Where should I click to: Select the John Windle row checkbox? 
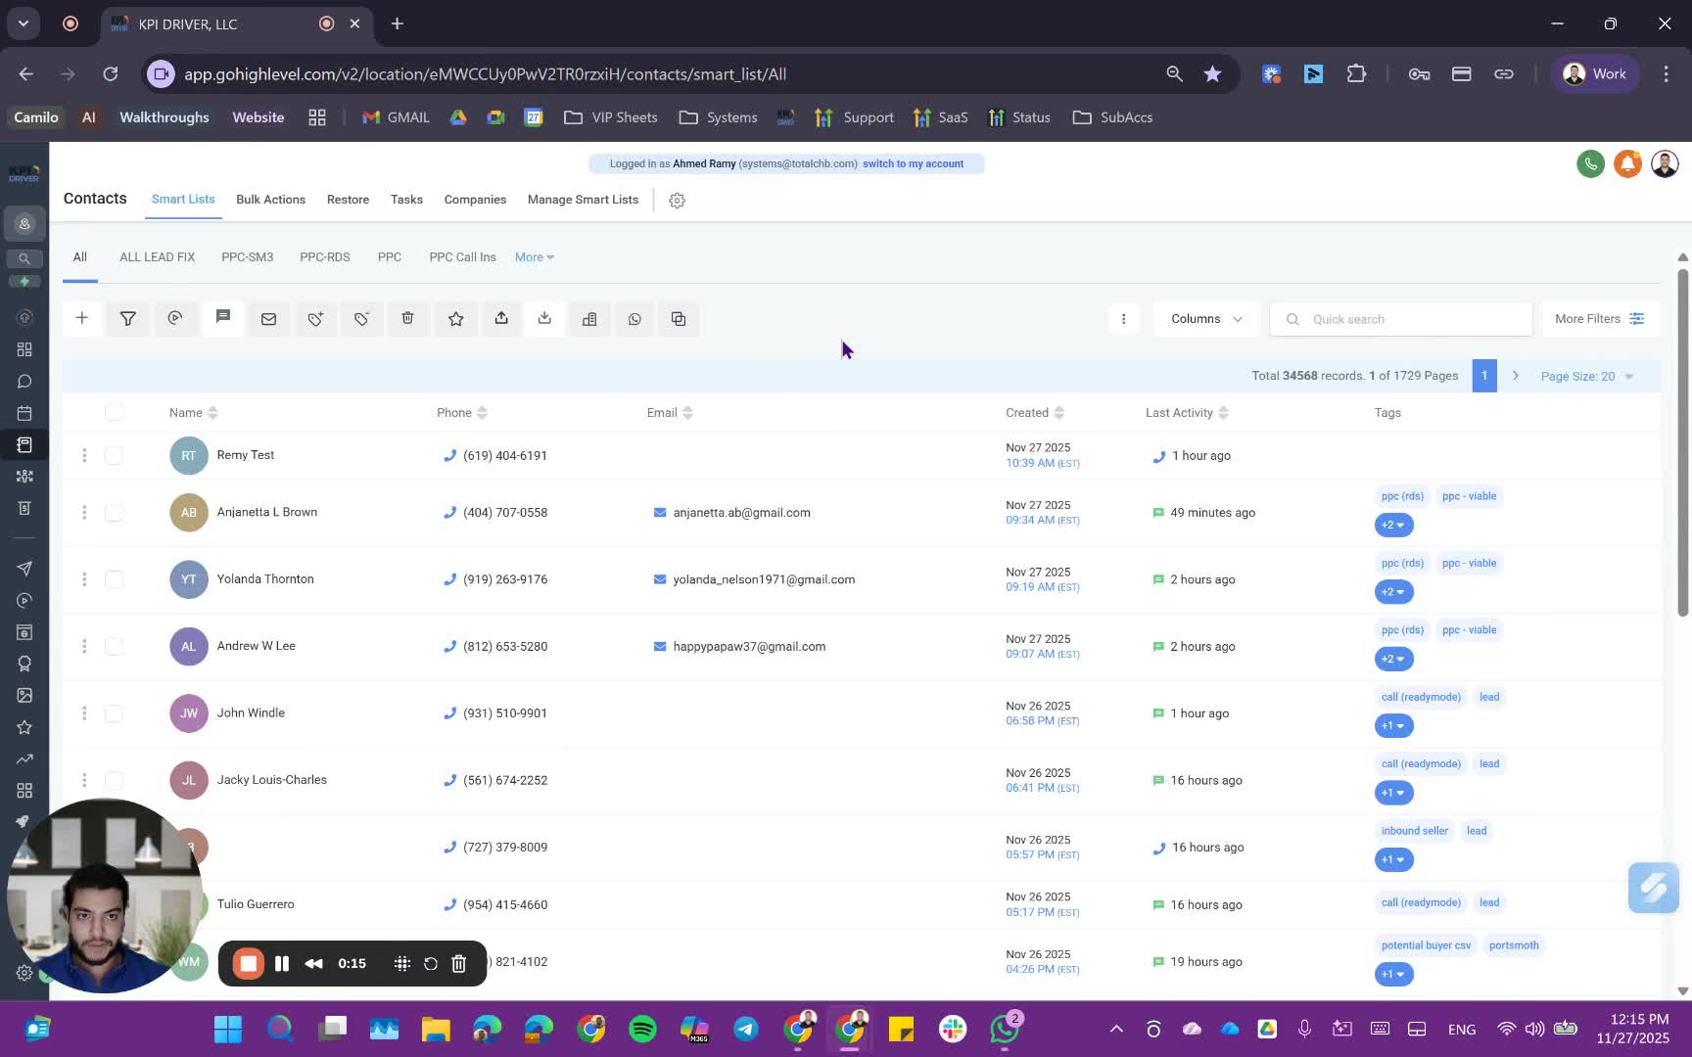click(x=115, y=713)
